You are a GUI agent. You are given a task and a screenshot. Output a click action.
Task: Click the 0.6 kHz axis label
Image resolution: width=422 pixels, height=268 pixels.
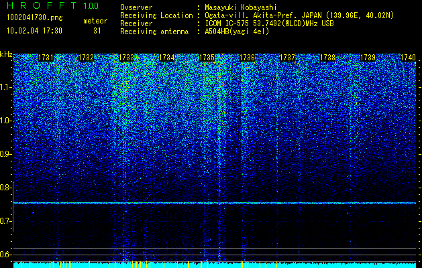[x=5, y=255]
